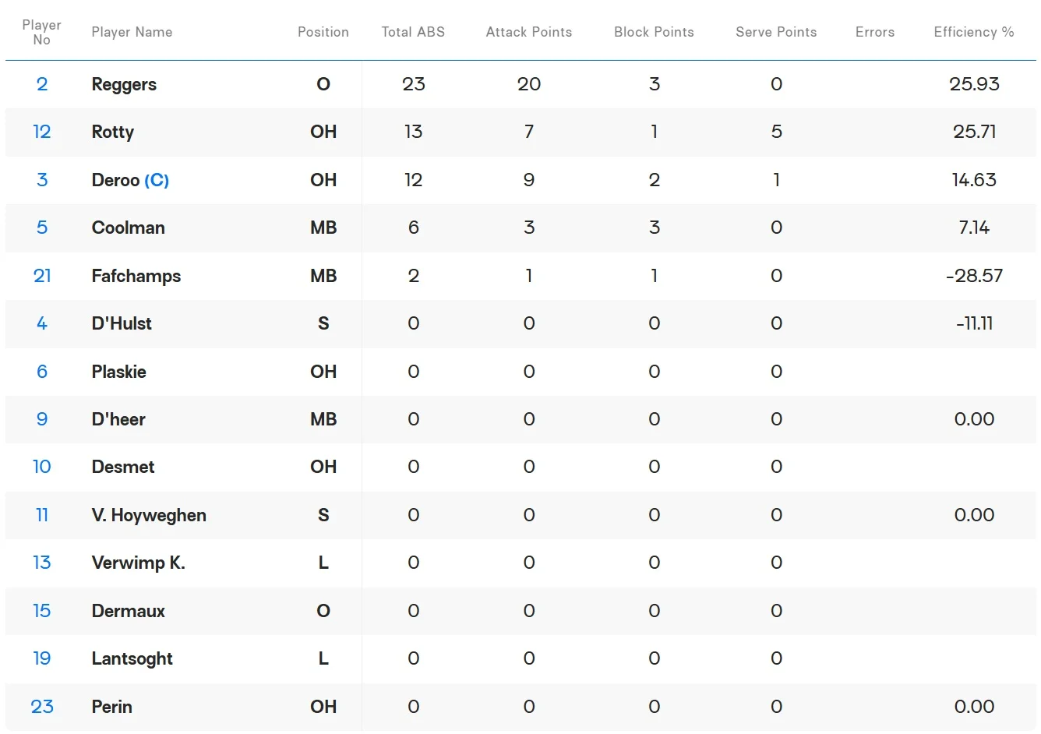The width and height of the screenshot is (1041, 734).
Task: Open player number 21 link
Action: tap(42, 276)
